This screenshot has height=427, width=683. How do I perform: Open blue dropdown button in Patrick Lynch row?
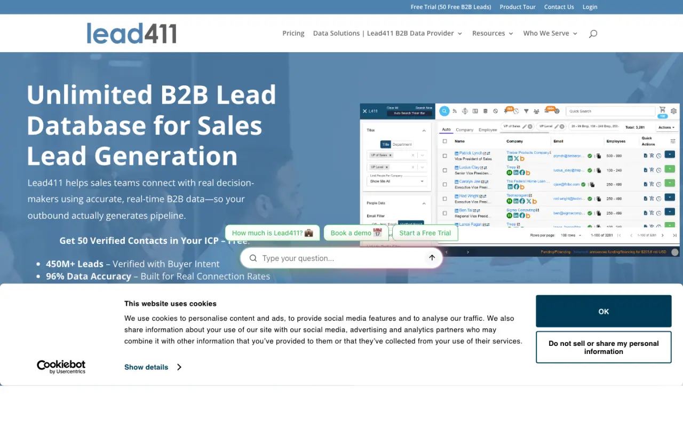click(x=670, y=154)
